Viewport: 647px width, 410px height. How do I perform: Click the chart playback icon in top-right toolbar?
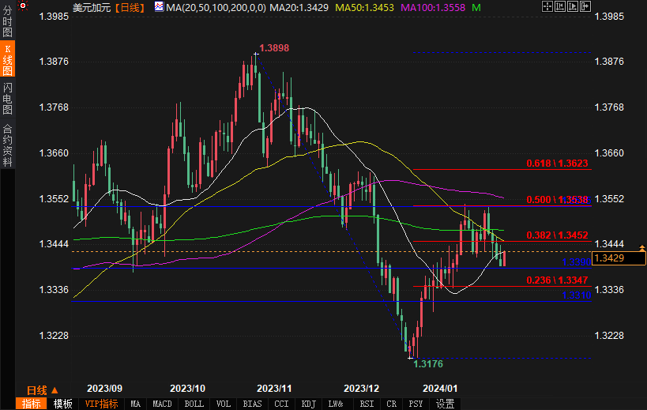coord(573,6)
